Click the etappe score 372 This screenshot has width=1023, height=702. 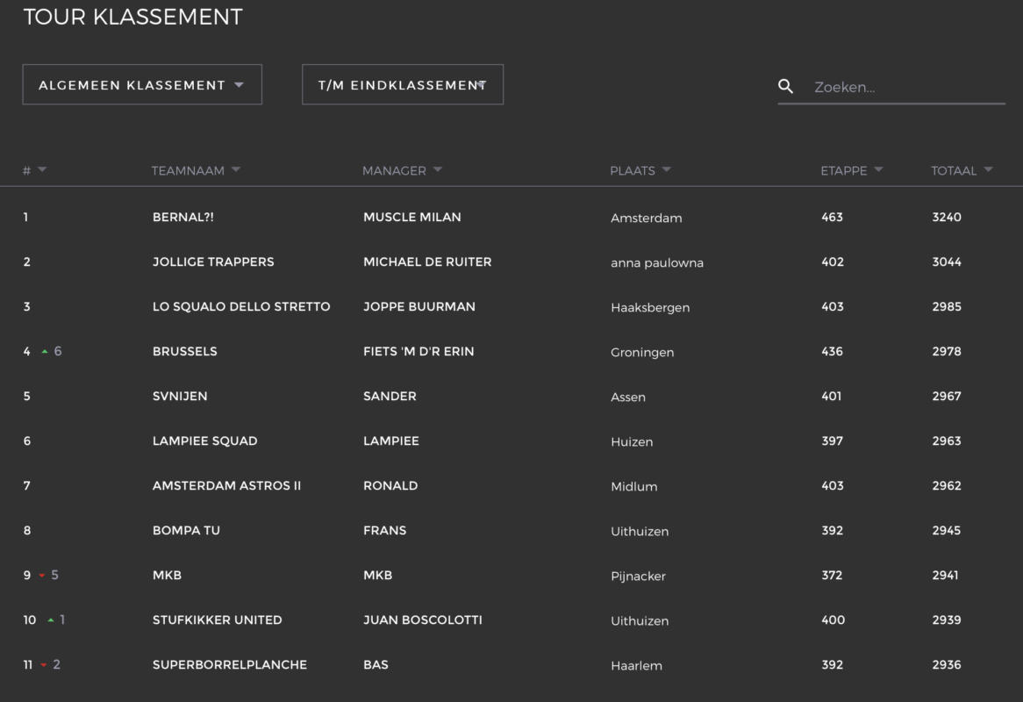(832, 576)
